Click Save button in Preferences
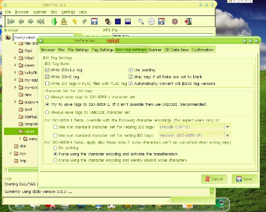Viewport: 266px width, 212px height. point(245,179)
